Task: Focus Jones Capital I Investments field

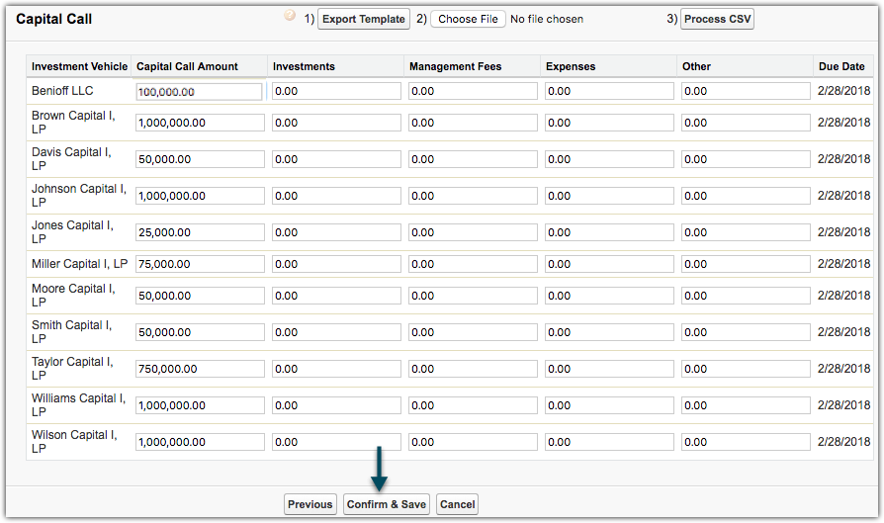Action: click(x=336, y=232)
